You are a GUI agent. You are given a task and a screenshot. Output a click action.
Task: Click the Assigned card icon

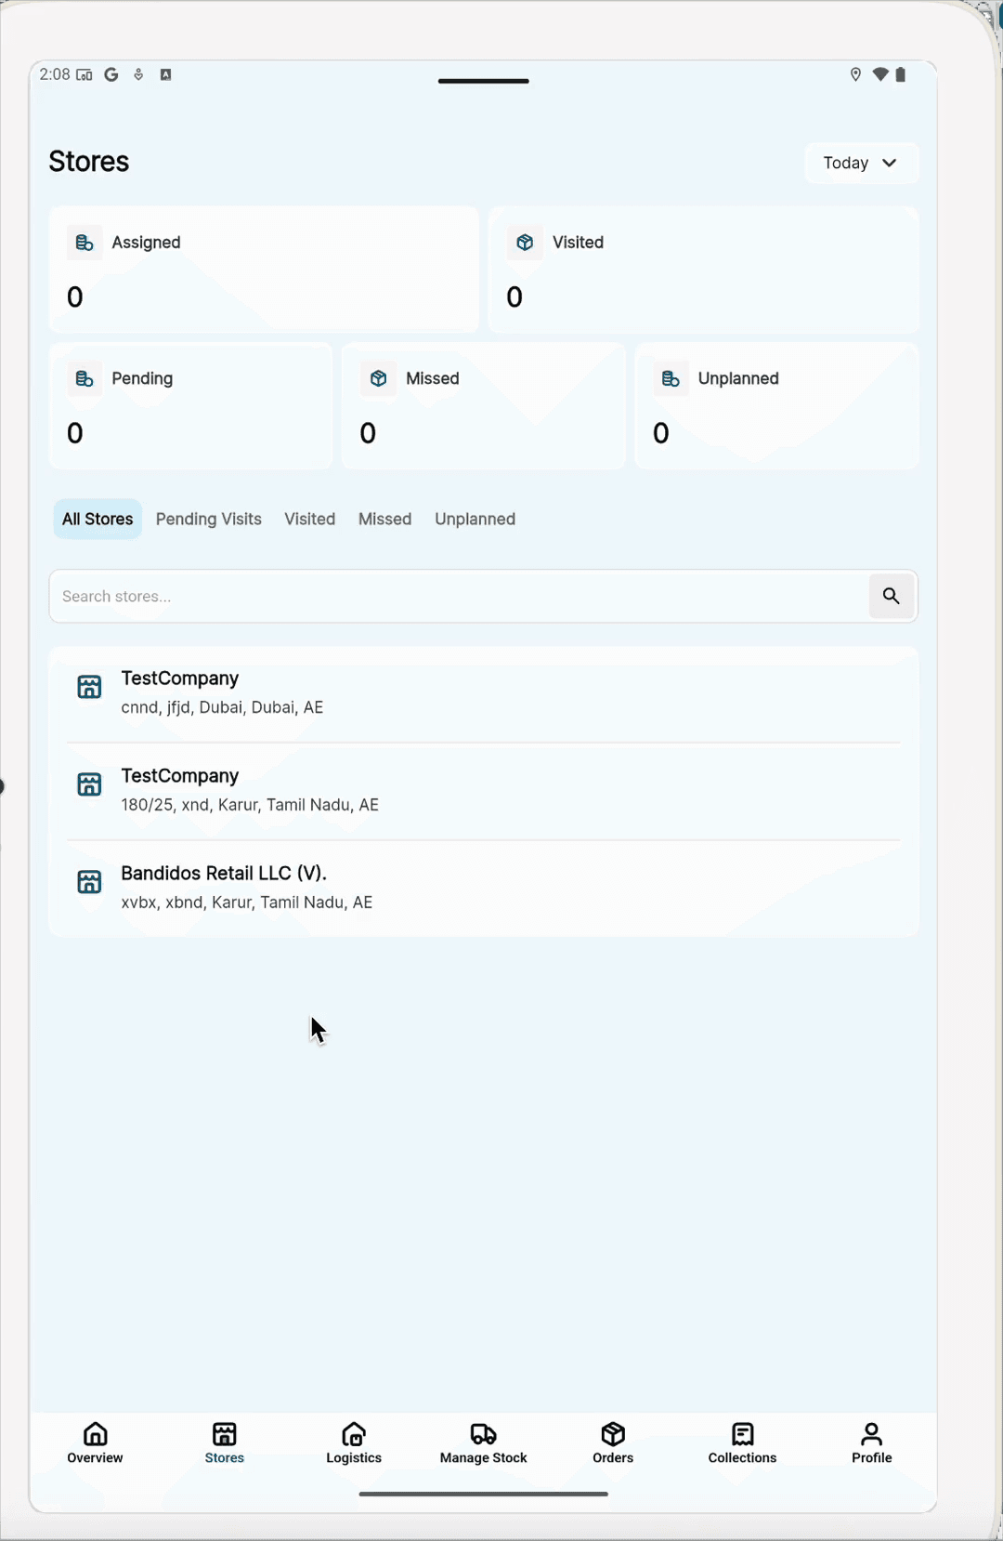85,243
